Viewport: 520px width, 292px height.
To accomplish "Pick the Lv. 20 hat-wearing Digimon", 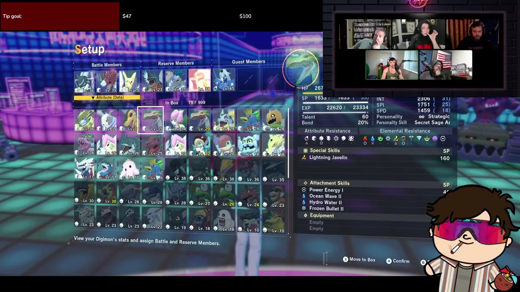I will [224, 145].
